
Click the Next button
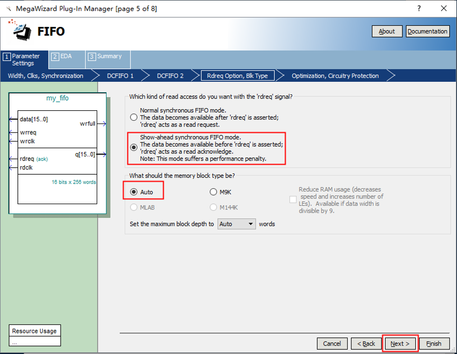click(400, 343)
